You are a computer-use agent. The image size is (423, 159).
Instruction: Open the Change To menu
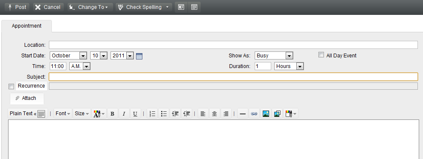click(x=90, y=7)
